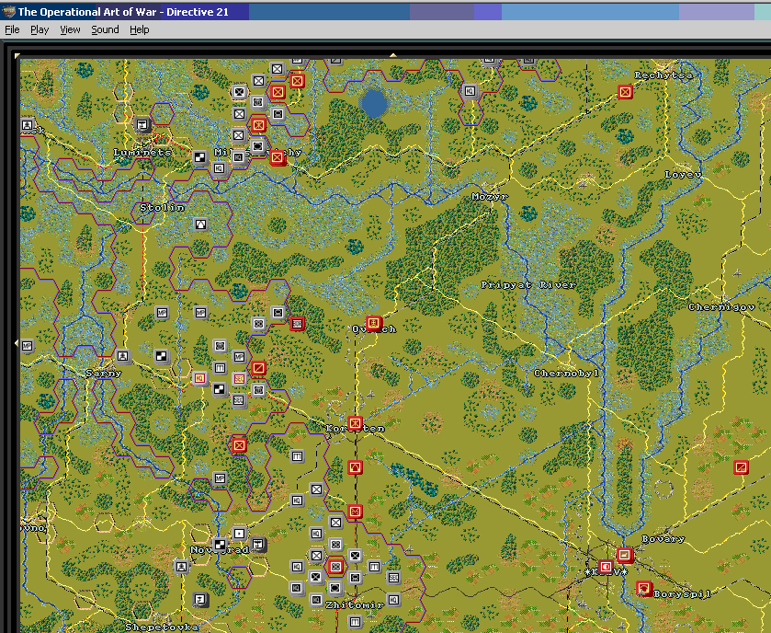771x633 pixels.
Task: Select the red unit on Ovruch
Action: click(374, 323)
